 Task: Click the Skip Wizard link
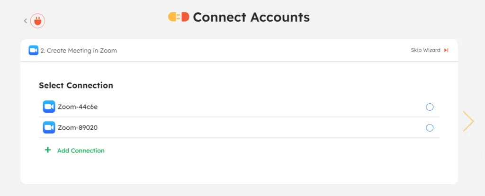click(x=425, y=50)
